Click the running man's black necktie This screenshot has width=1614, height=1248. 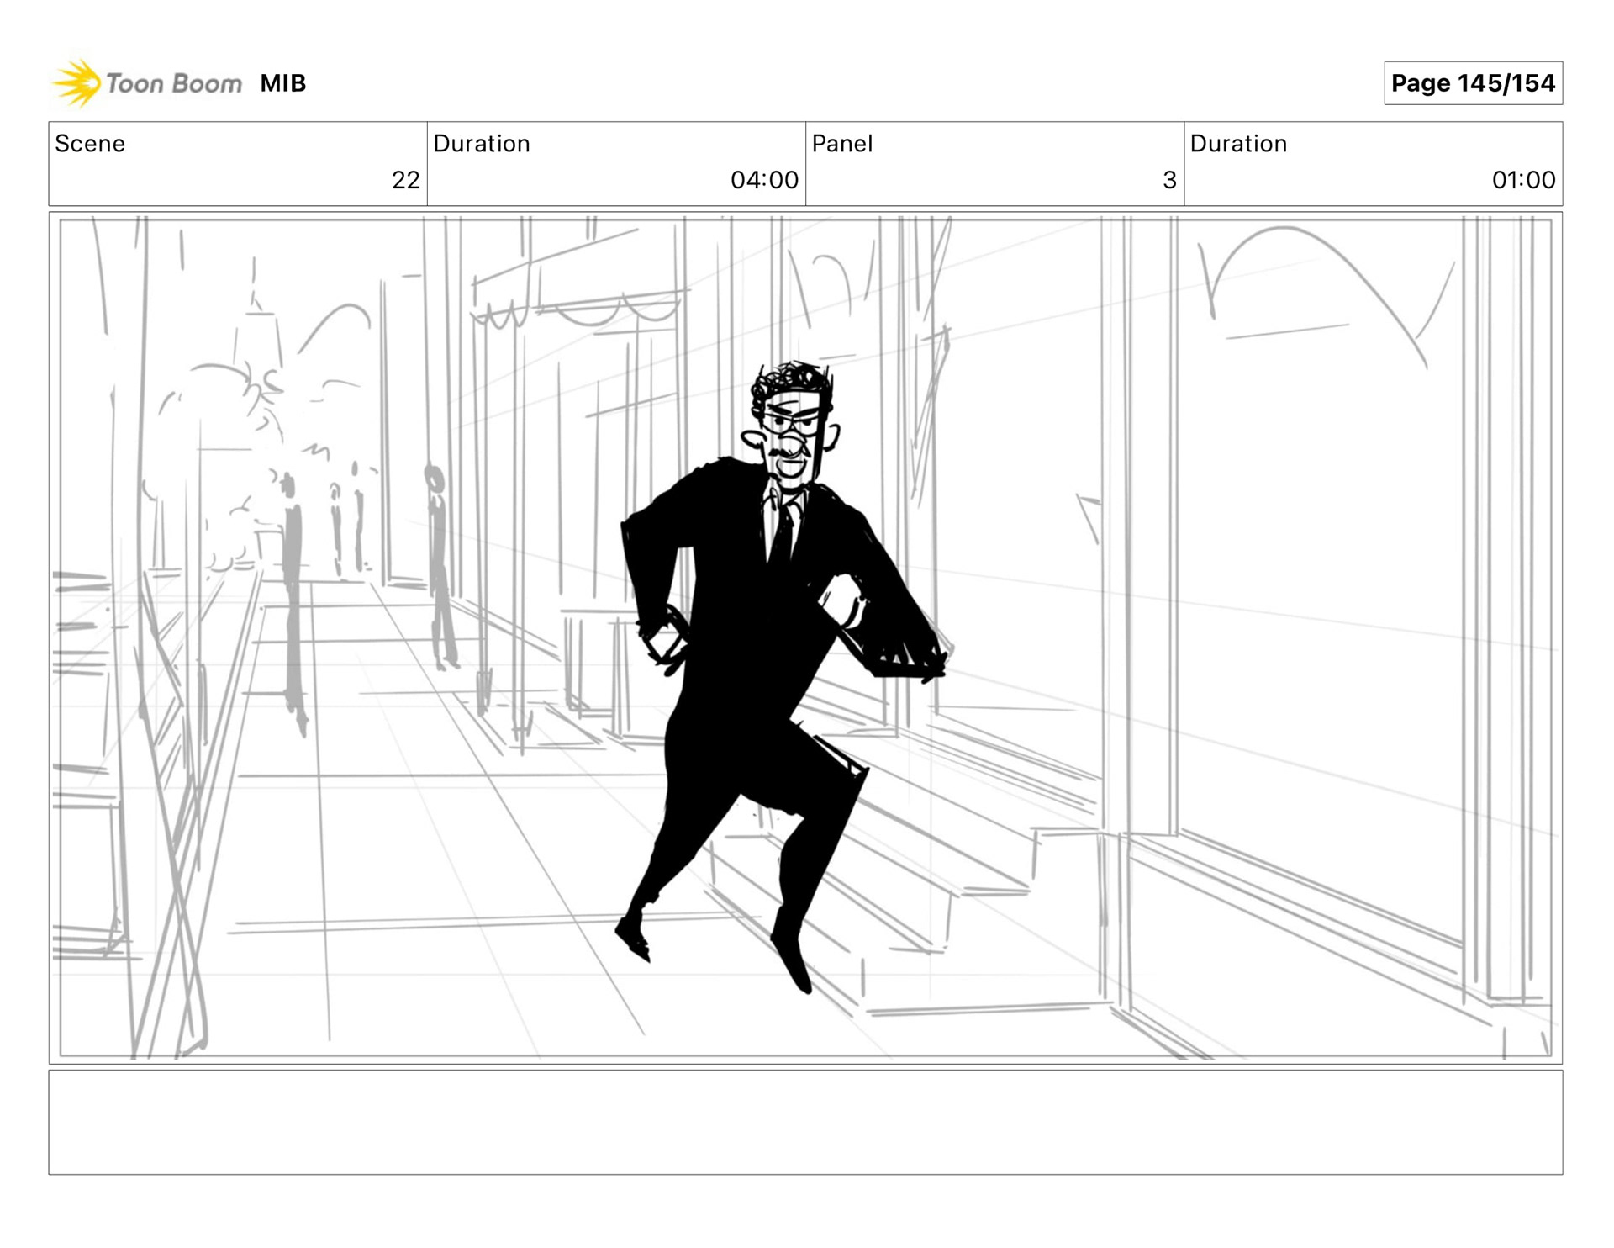pos(783,531)
